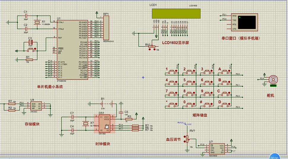
Task: Click the X1 11.0592M crystal oscillator
Action: pos(37,23)
